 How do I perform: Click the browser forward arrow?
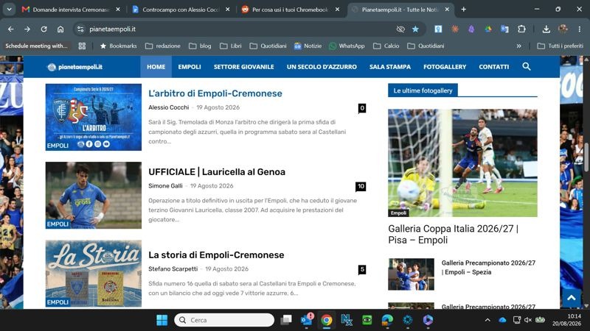pyautogui.click(x=27, y=29)
